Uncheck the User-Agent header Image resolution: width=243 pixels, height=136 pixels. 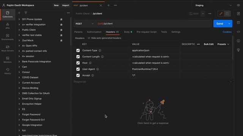pyautogui.click(x=78, y=69)
